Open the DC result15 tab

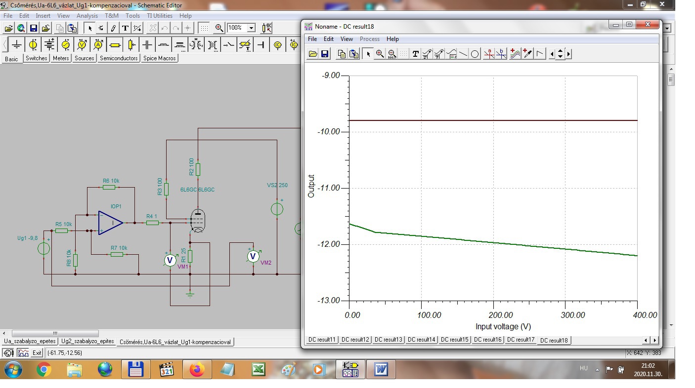455,340
